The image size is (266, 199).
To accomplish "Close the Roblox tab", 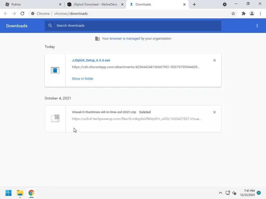I will [60, 5].
